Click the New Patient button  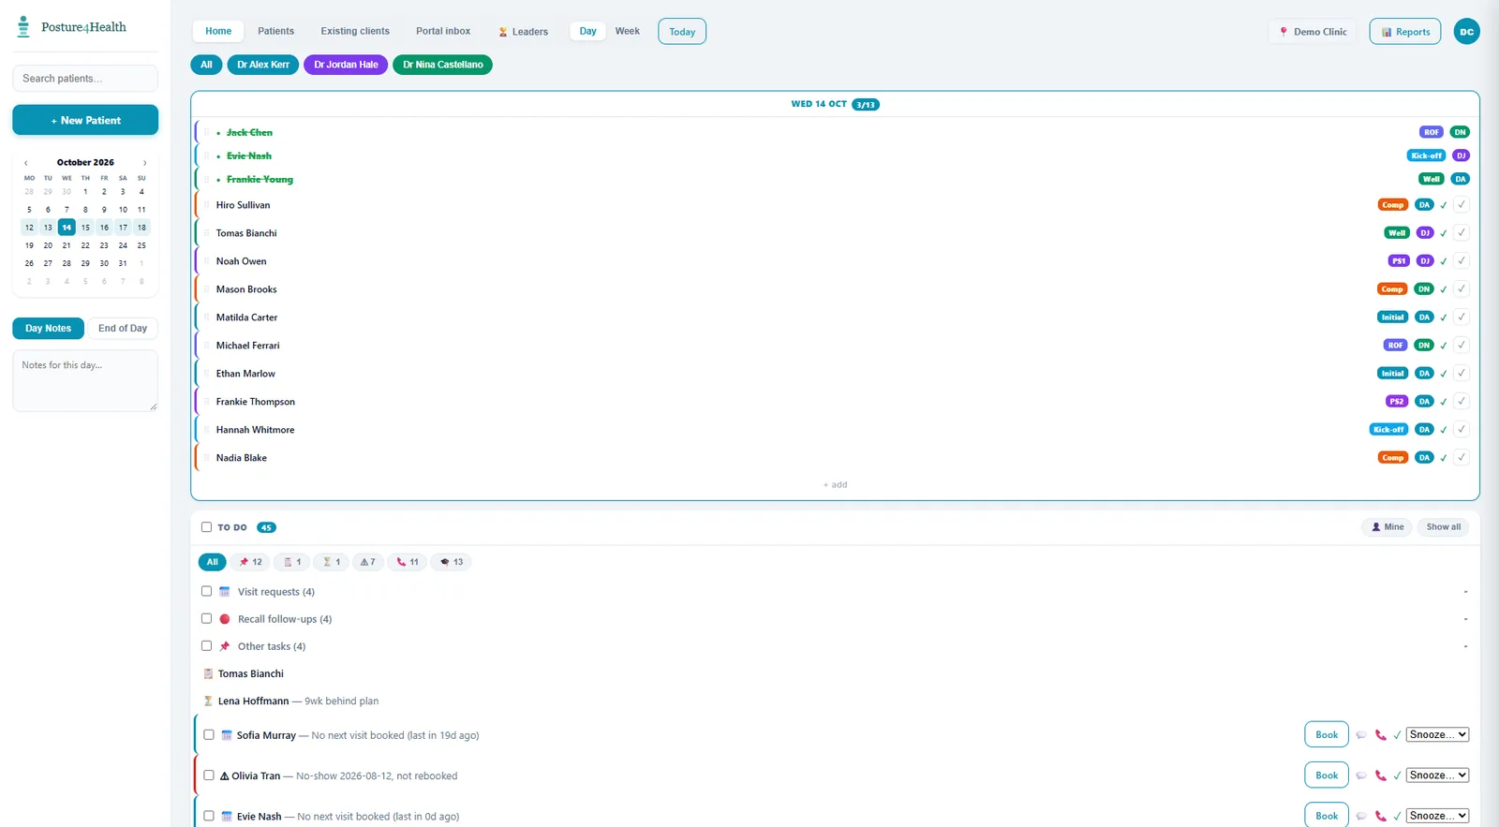[85, 120]
